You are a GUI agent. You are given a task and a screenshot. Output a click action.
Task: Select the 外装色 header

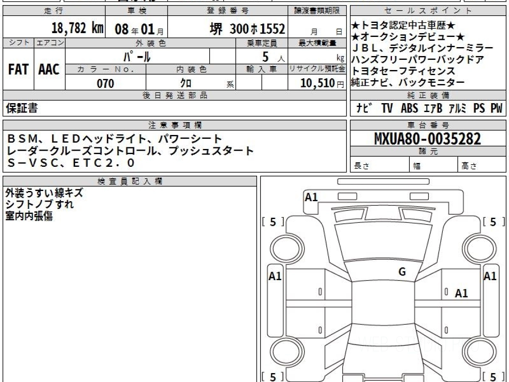pos(151,42)
